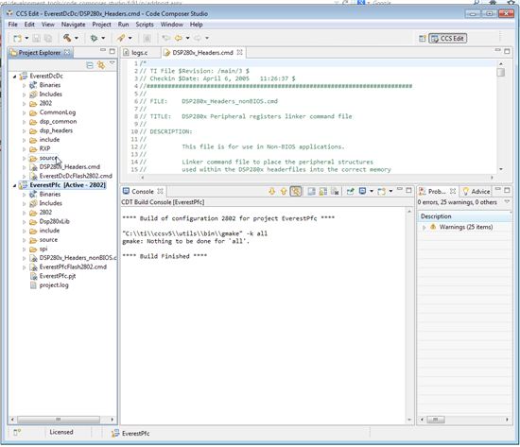Expand the CommonLog folder

coord(24,112)
